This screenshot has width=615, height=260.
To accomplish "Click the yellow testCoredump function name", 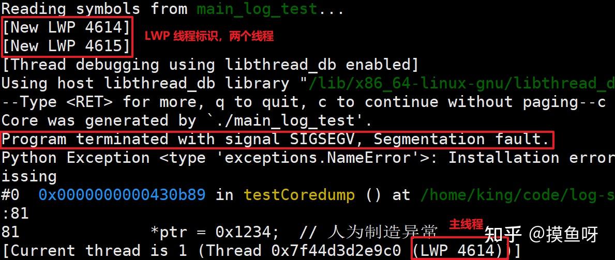I will pos(299,195).
